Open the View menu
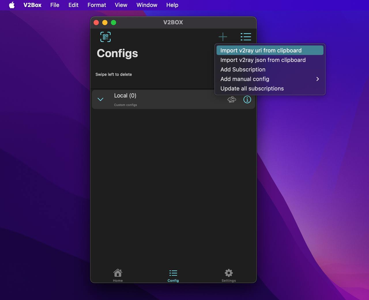Viewport: 369px width, 300px height. tap(121, 5)
